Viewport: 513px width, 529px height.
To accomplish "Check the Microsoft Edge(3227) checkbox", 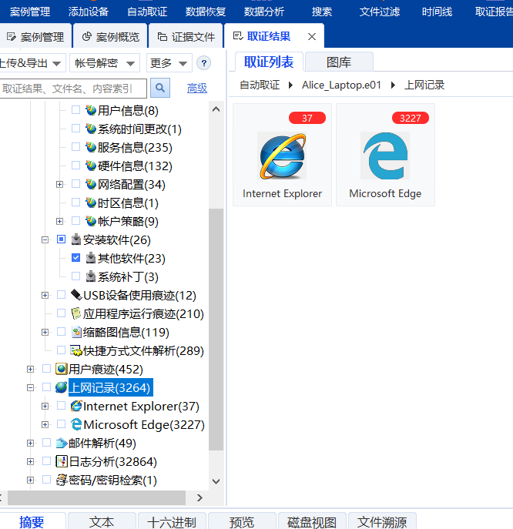I will click(61, 424).
